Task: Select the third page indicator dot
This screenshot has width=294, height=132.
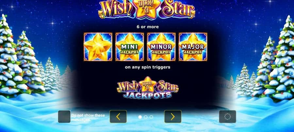Action: tap(151, 117)
